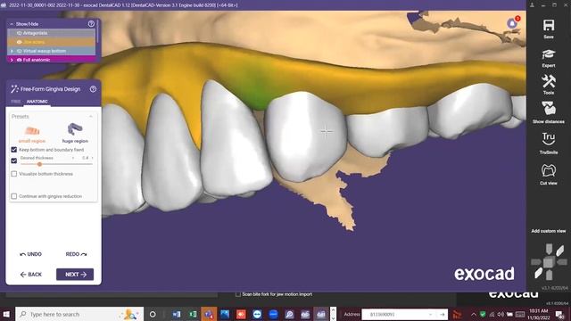Image resolution: width=571 pixels, height=321 pixels.
Task: Click the Address bar go arrow
Action: click(443, 314)
